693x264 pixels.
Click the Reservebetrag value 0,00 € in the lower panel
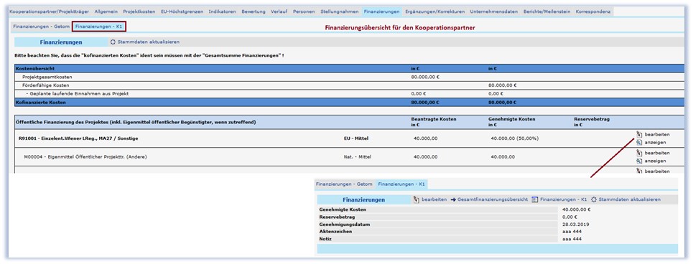(569, 217)
